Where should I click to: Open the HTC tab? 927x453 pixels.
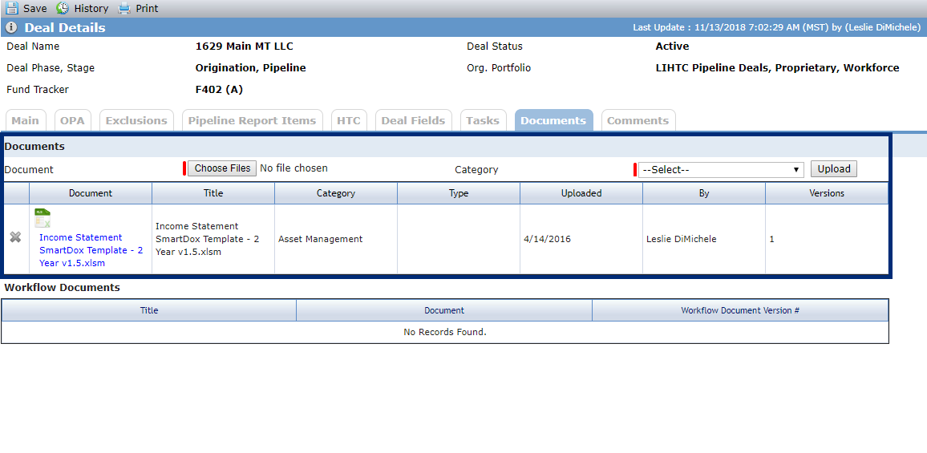tap(349, 120)
